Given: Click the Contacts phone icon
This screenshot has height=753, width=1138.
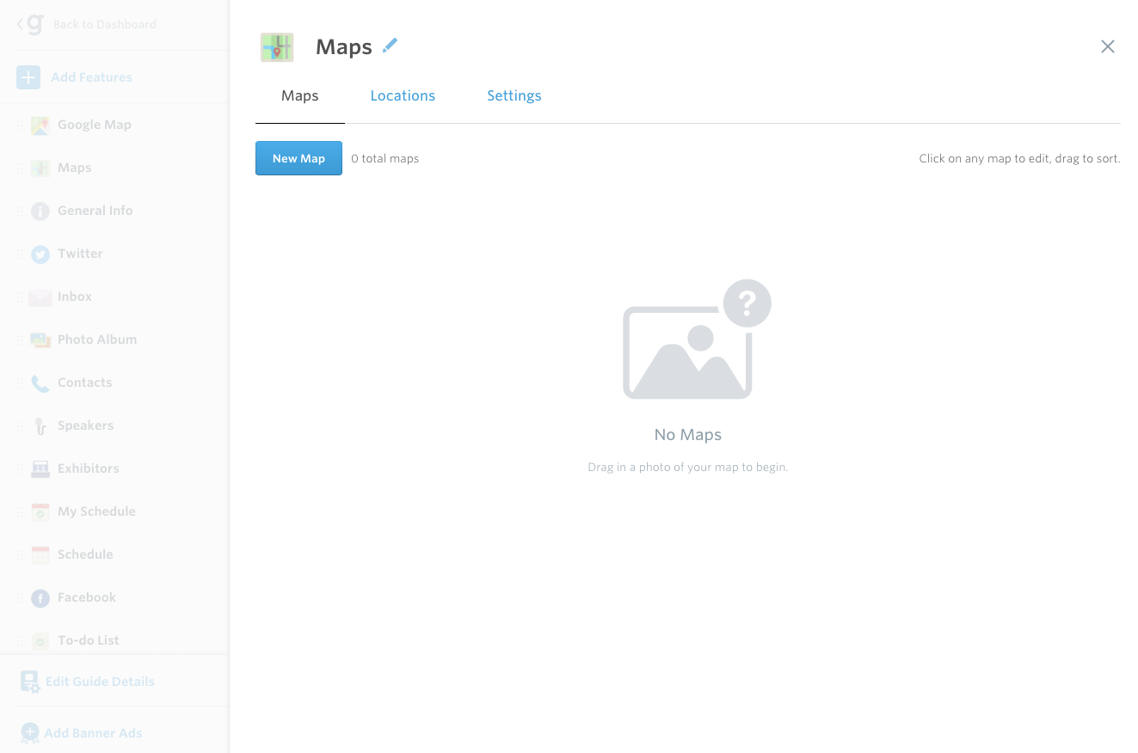Looking at the screenshot, I should pyautogui.click(x=40, y=383).
